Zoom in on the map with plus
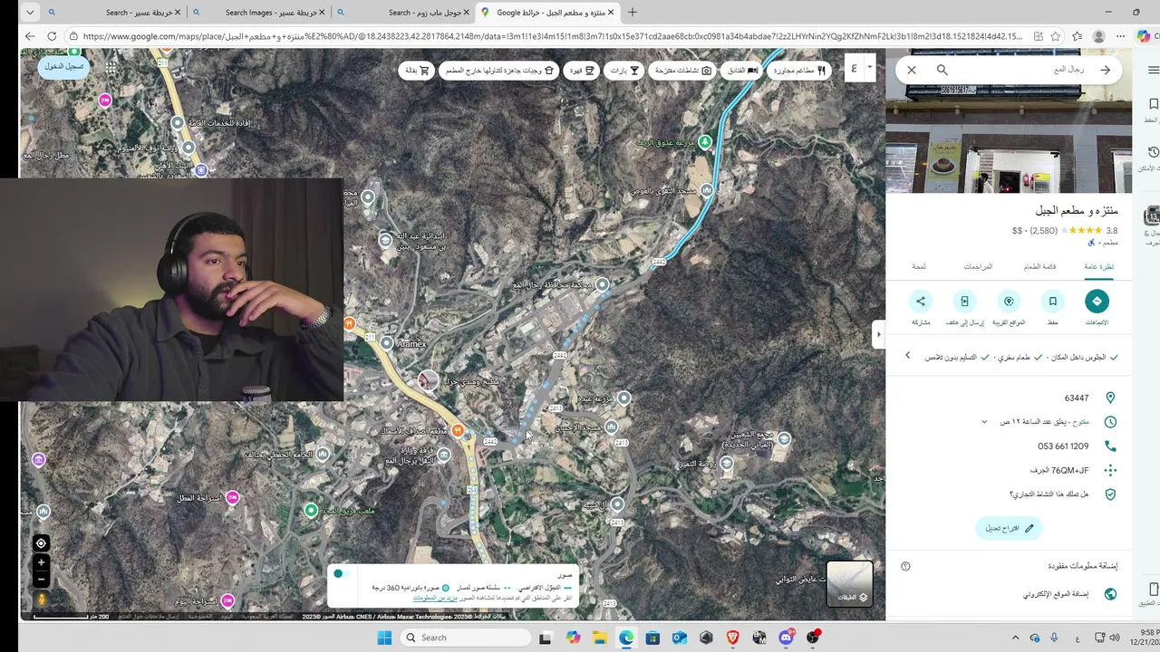 (41, 562)
